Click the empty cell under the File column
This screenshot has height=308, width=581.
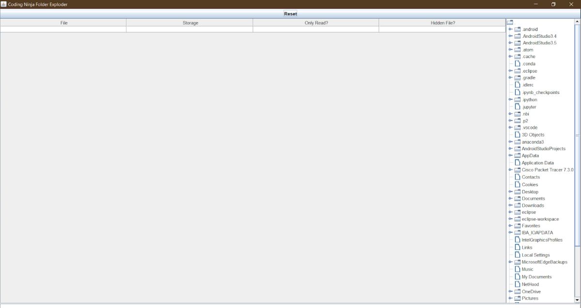pos(63,30)
